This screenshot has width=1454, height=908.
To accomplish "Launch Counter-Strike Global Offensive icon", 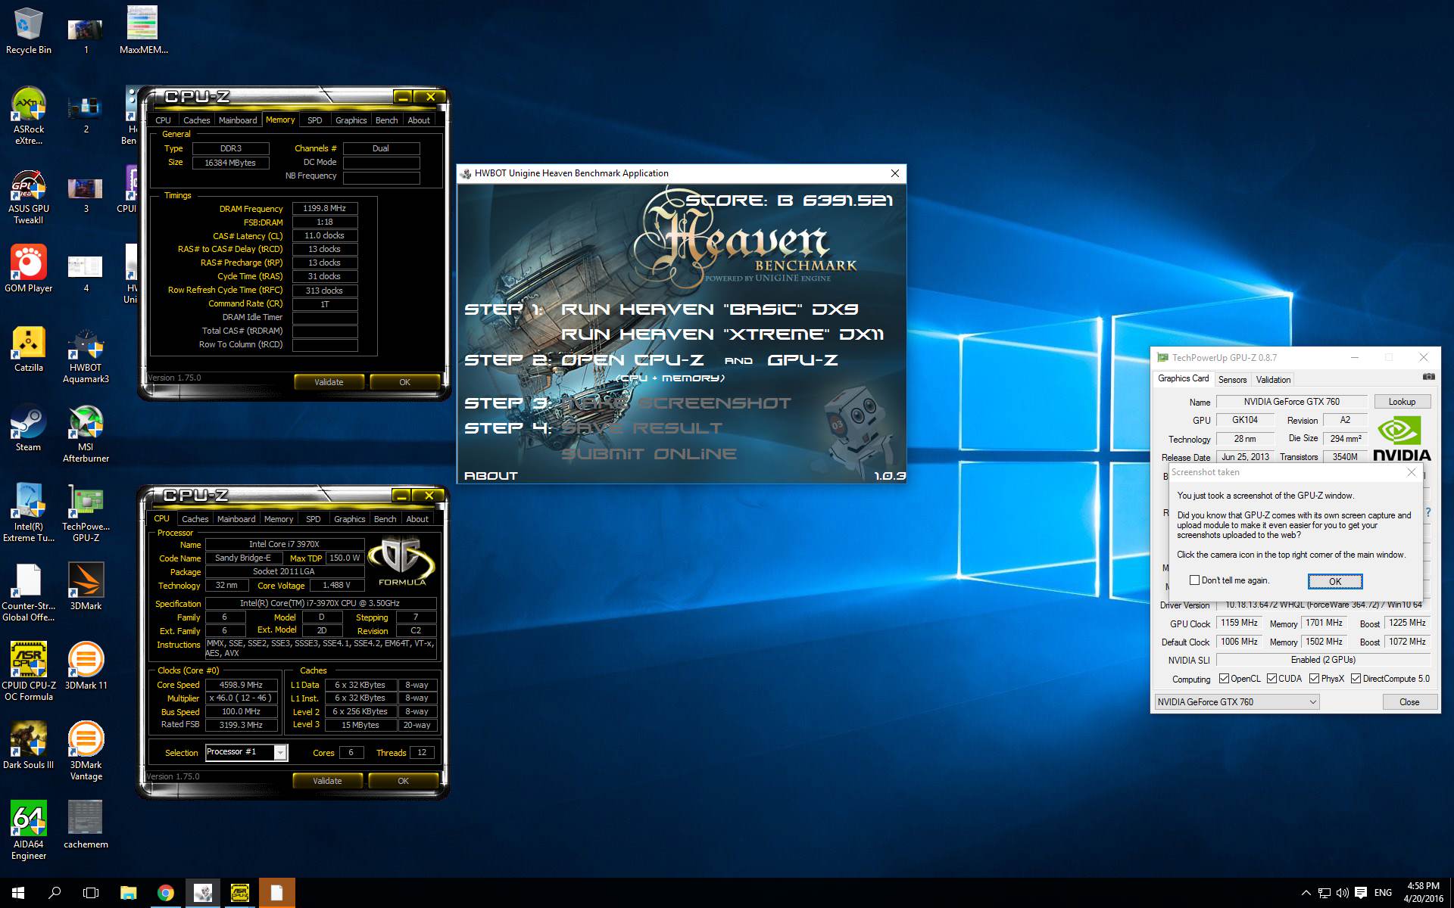I will click(29, 592).
